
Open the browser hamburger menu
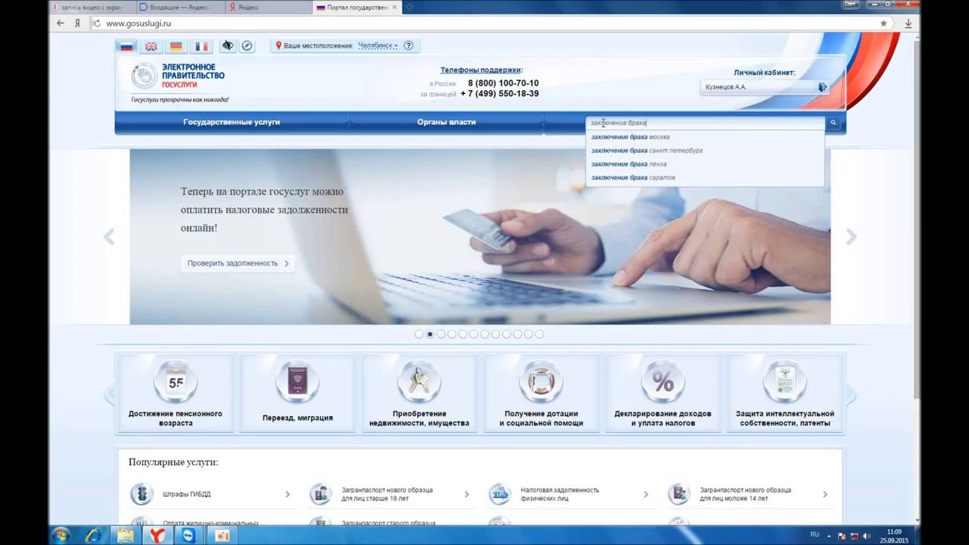851,5
